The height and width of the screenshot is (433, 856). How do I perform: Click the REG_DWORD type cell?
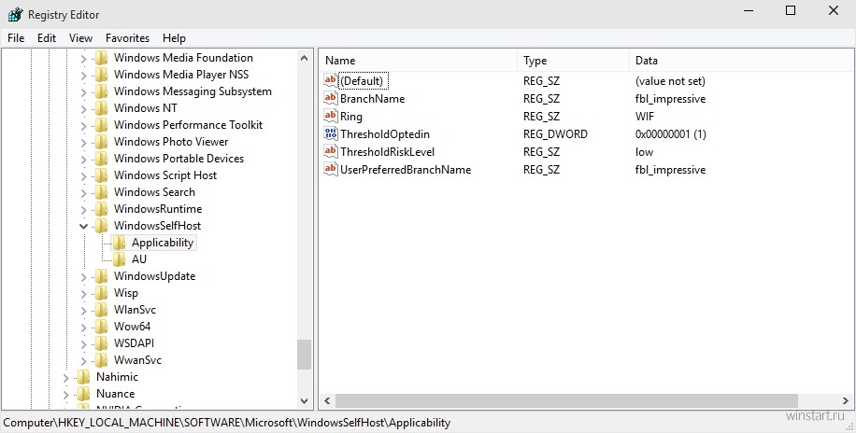click(555, 134)
